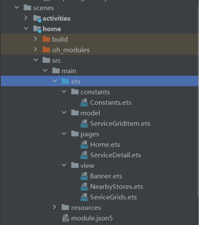Click the oh_modules folder icon
199x225 pixels.
coord(46,49)
